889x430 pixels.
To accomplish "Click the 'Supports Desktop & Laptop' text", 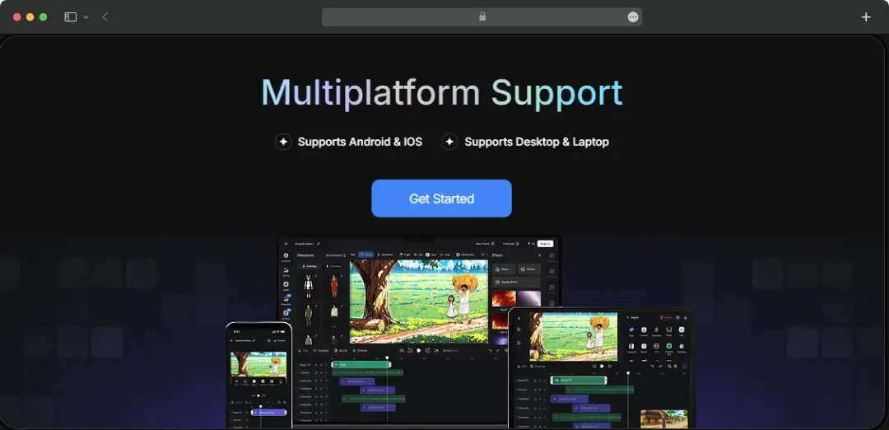I will 537,142.
